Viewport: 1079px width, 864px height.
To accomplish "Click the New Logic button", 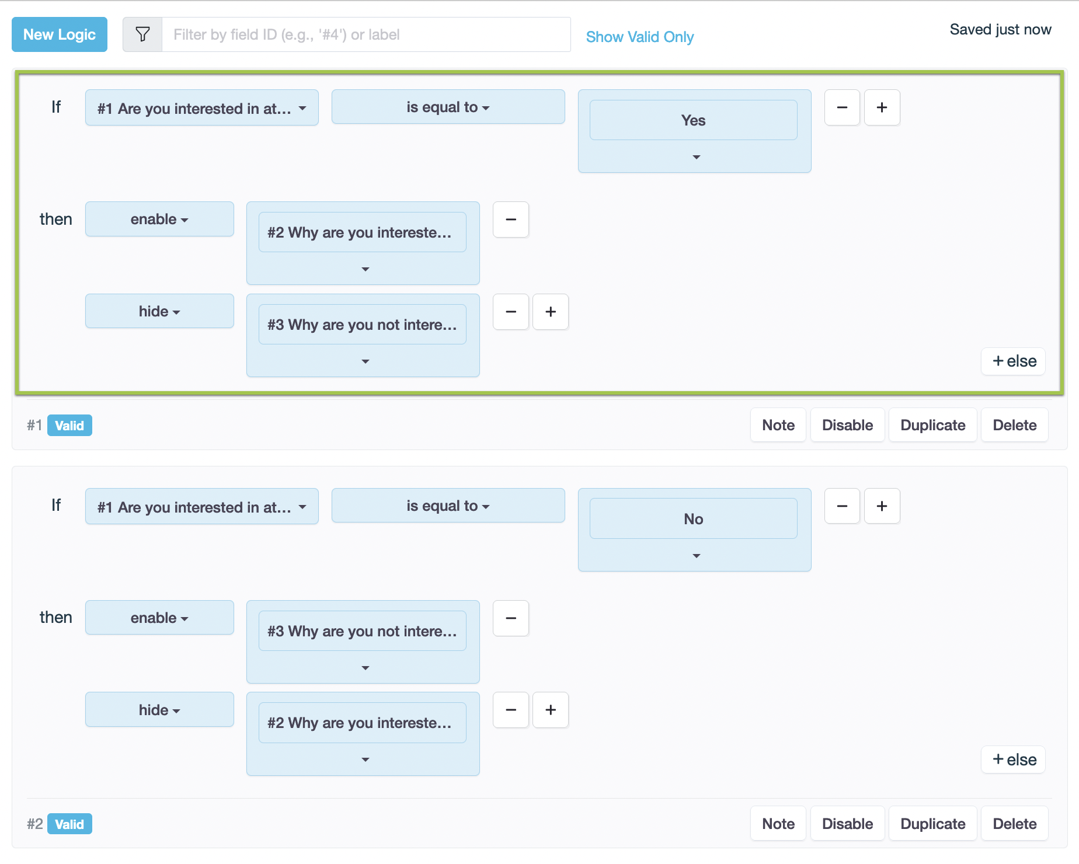I will click(60, 34).
